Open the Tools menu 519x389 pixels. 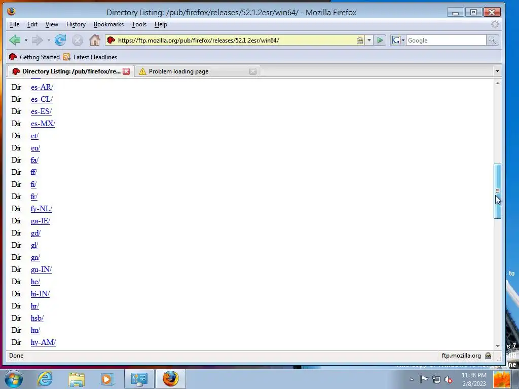pos(139,24)
